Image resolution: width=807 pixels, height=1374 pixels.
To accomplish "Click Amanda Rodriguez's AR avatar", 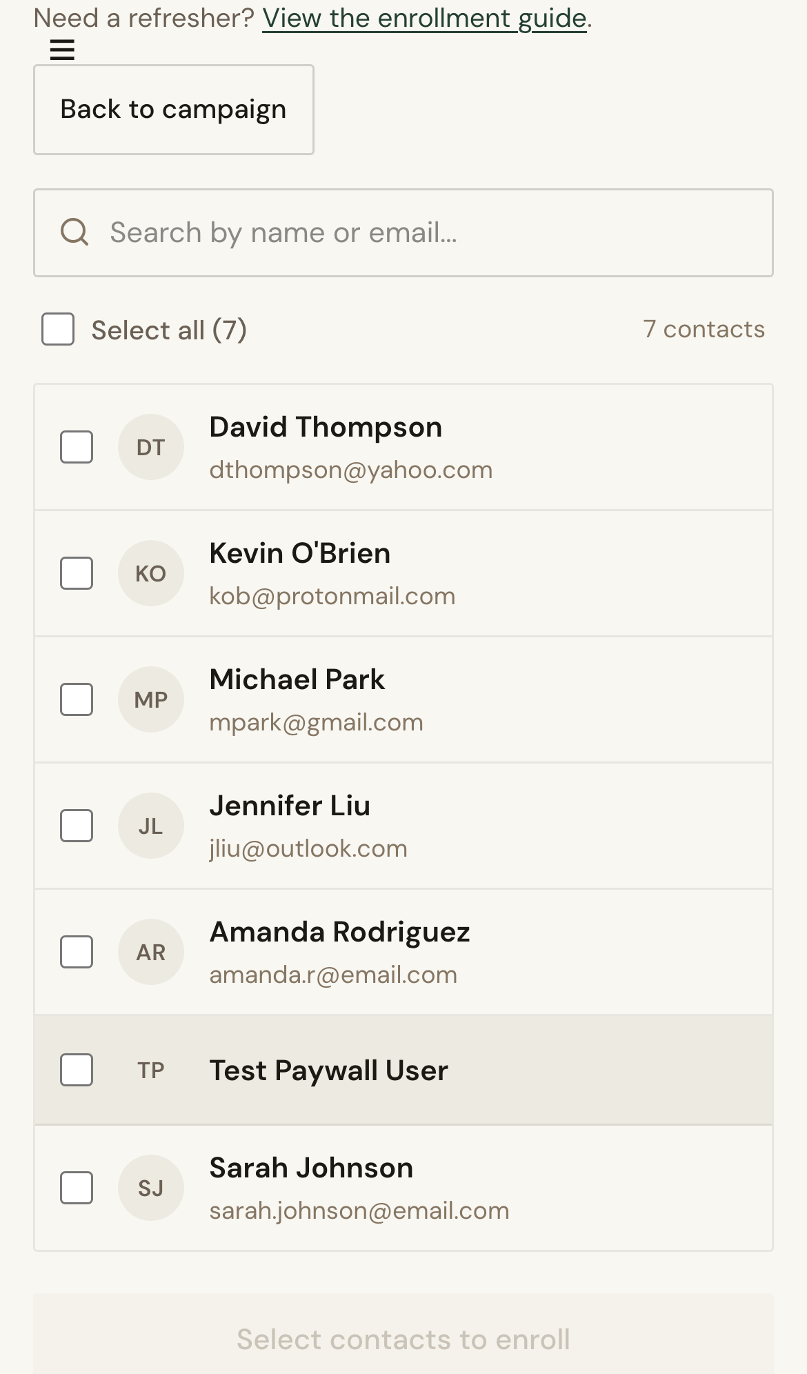I will 151,952.
